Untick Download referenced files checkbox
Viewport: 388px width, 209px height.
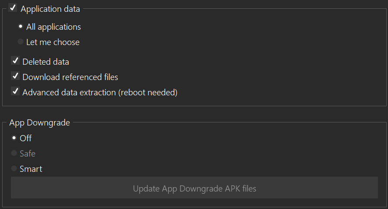(15, 77)
